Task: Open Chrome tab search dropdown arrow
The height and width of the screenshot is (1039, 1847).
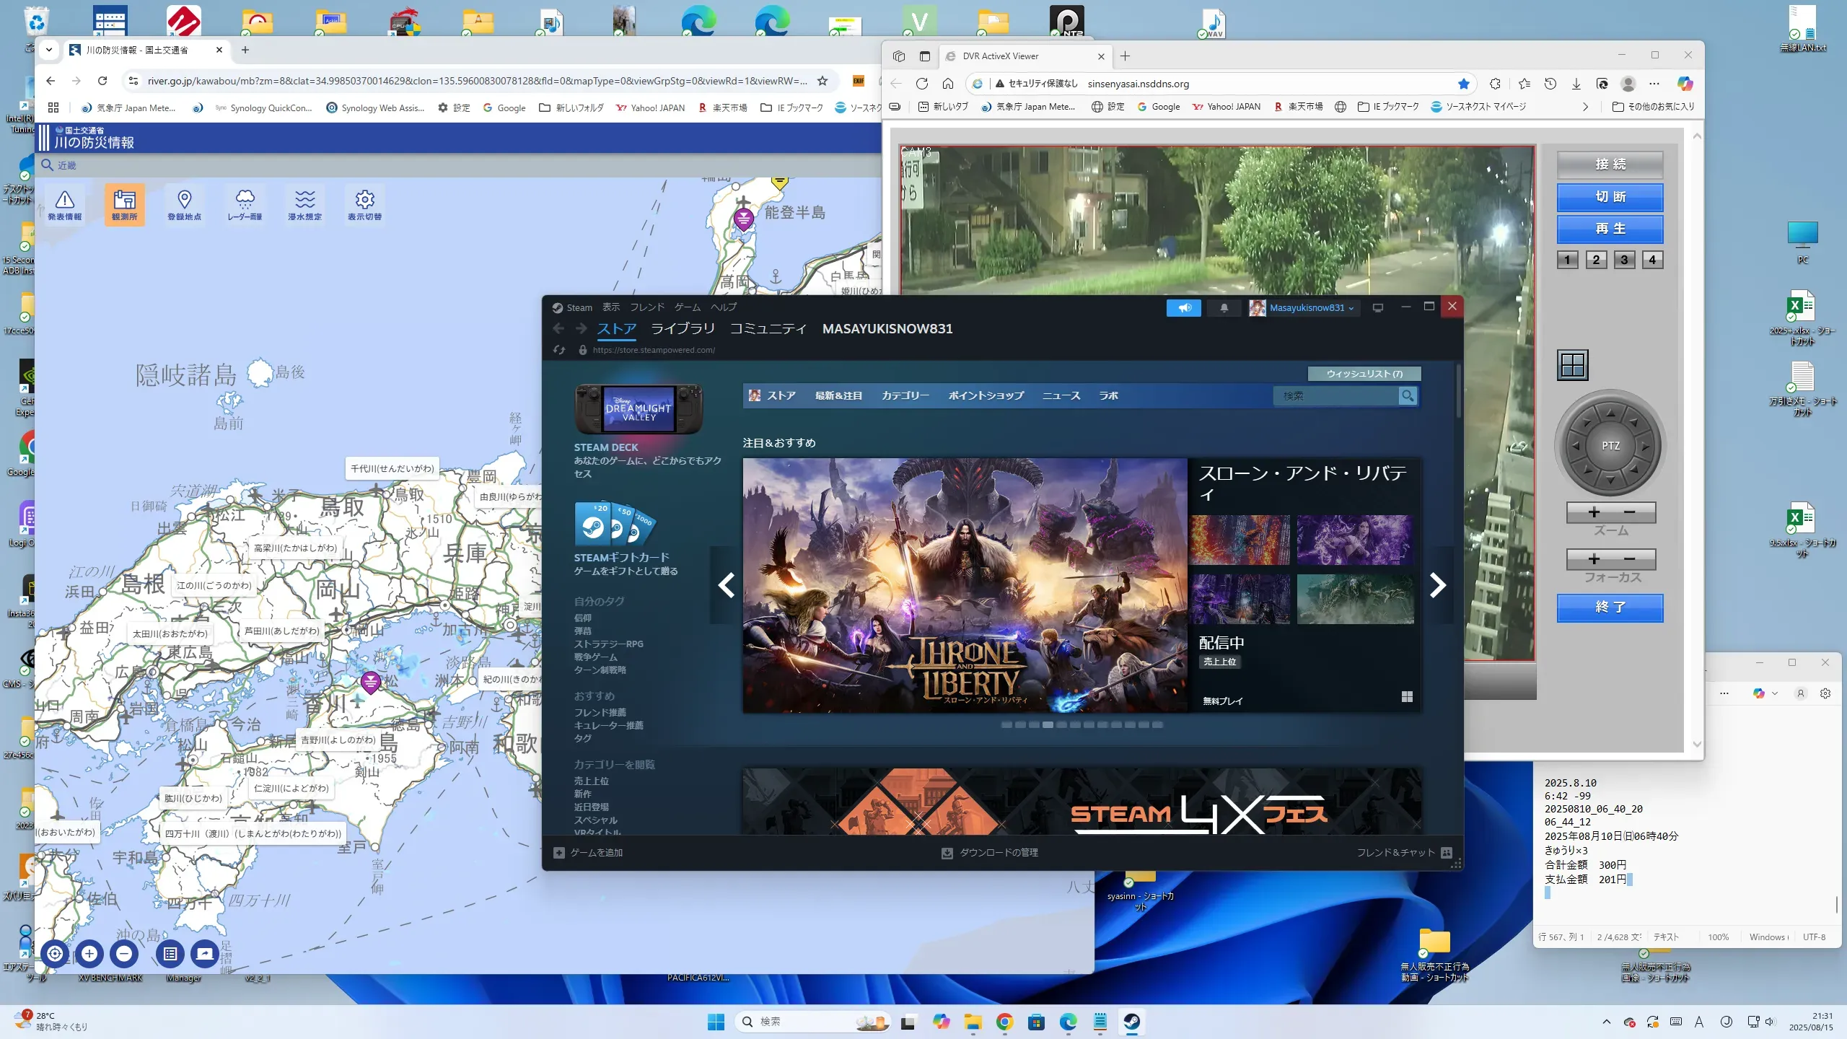Action: click(x=48, y=50)
